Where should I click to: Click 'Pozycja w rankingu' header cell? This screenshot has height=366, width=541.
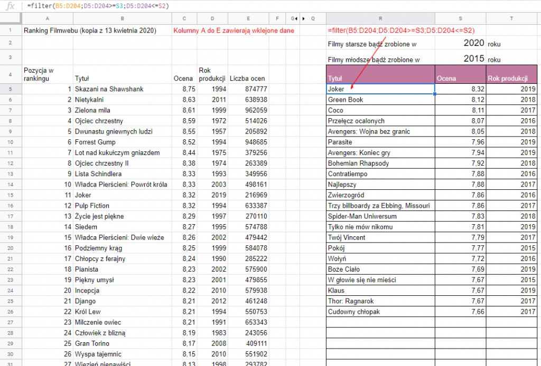tap(47, 74)
